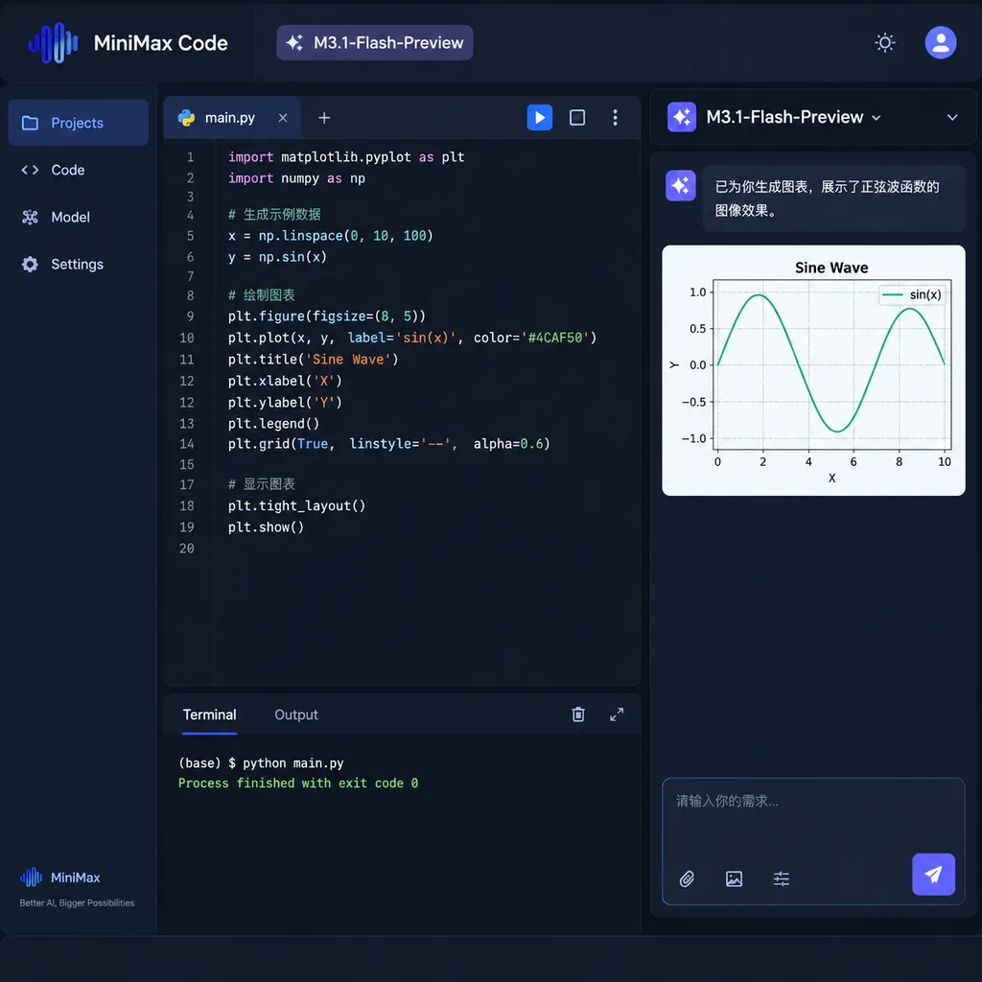982x982 pixels.
Task: Open the user profile avatar
Action: tap(940, 42)
